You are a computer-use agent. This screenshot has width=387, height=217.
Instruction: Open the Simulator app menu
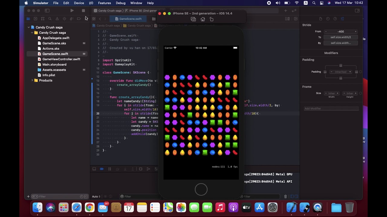(41, 3)
